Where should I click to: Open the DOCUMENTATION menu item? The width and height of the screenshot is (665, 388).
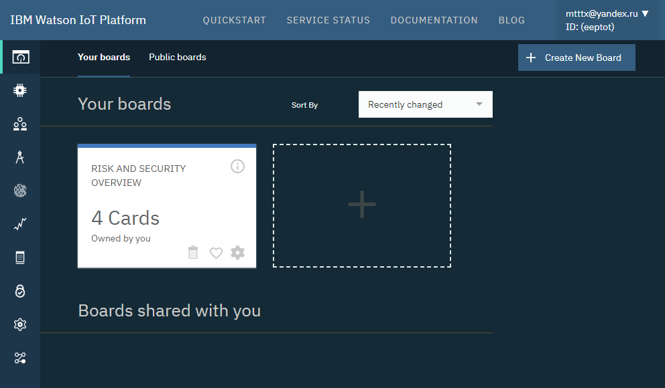click(x=434, y=20)
